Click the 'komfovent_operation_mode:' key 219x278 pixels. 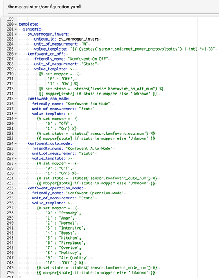56,188
